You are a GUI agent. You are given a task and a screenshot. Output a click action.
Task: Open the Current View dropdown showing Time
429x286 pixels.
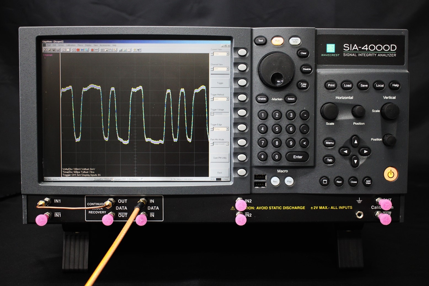coord(221,54)
